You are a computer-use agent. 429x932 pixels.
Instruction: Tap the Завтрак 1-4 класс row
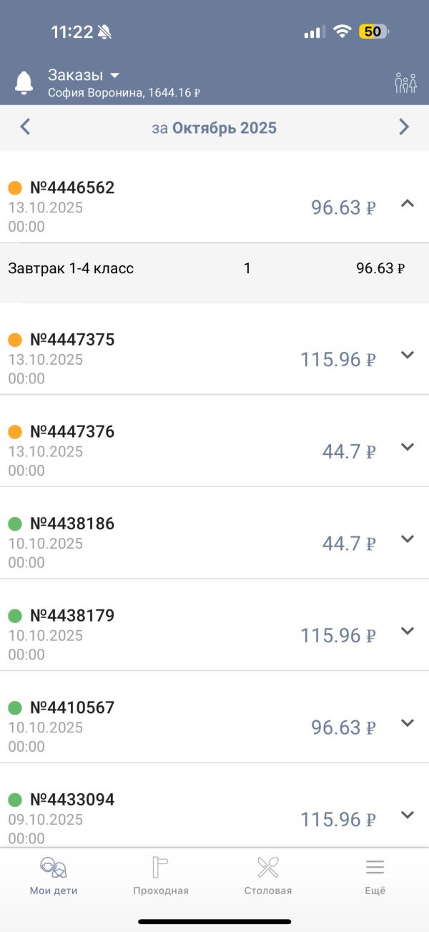click(71, 269)
